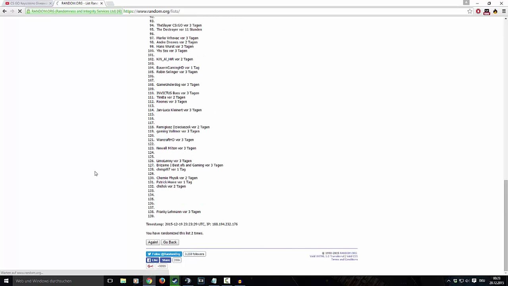Show hidden system tray icons

click(448, 281)
